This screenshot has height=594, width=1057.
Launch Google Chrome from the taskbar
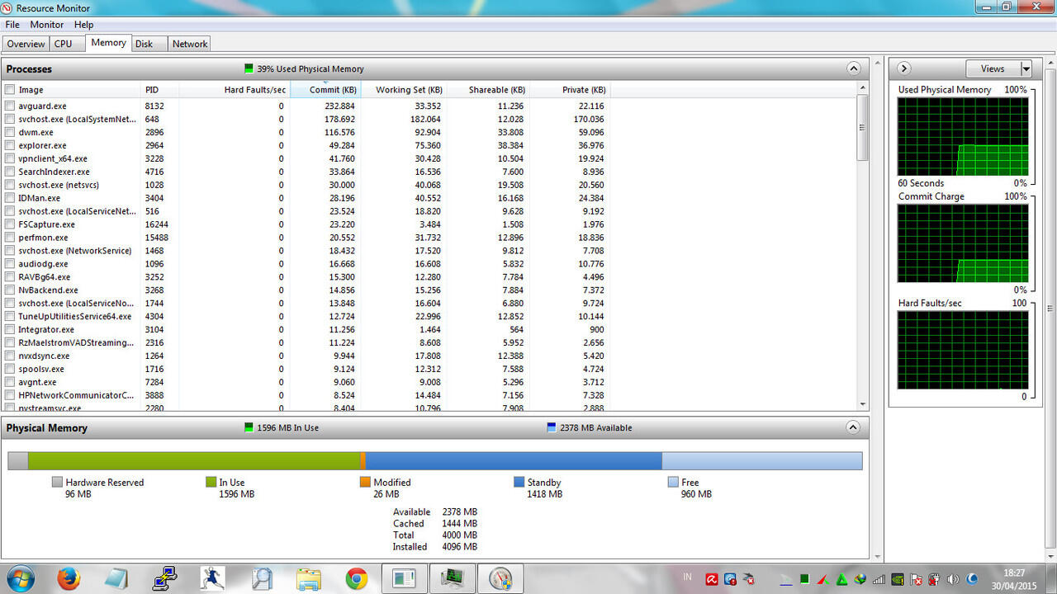[x=357, y=578]
